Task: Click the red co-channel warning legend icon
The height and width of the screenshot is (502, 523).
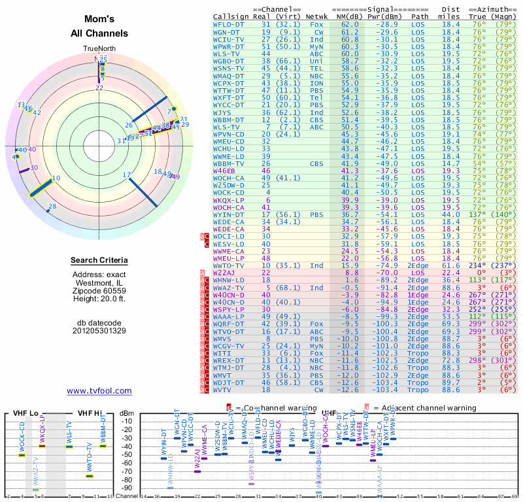Action: 229,408
